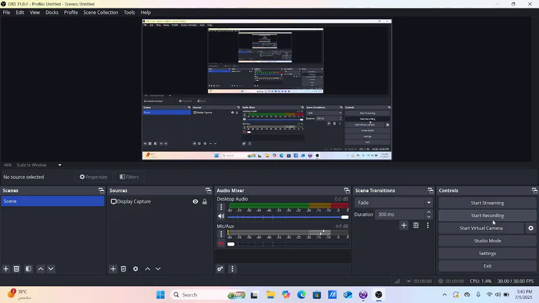The width and height of the screenshot is (539, 303).
Task: Click the taskbar Search box
Action: tap(210, 295)
